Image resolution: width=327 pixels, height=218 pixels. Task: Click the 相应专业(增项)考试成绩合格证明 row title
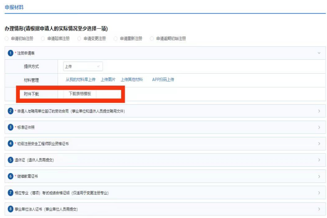(62, 193)
